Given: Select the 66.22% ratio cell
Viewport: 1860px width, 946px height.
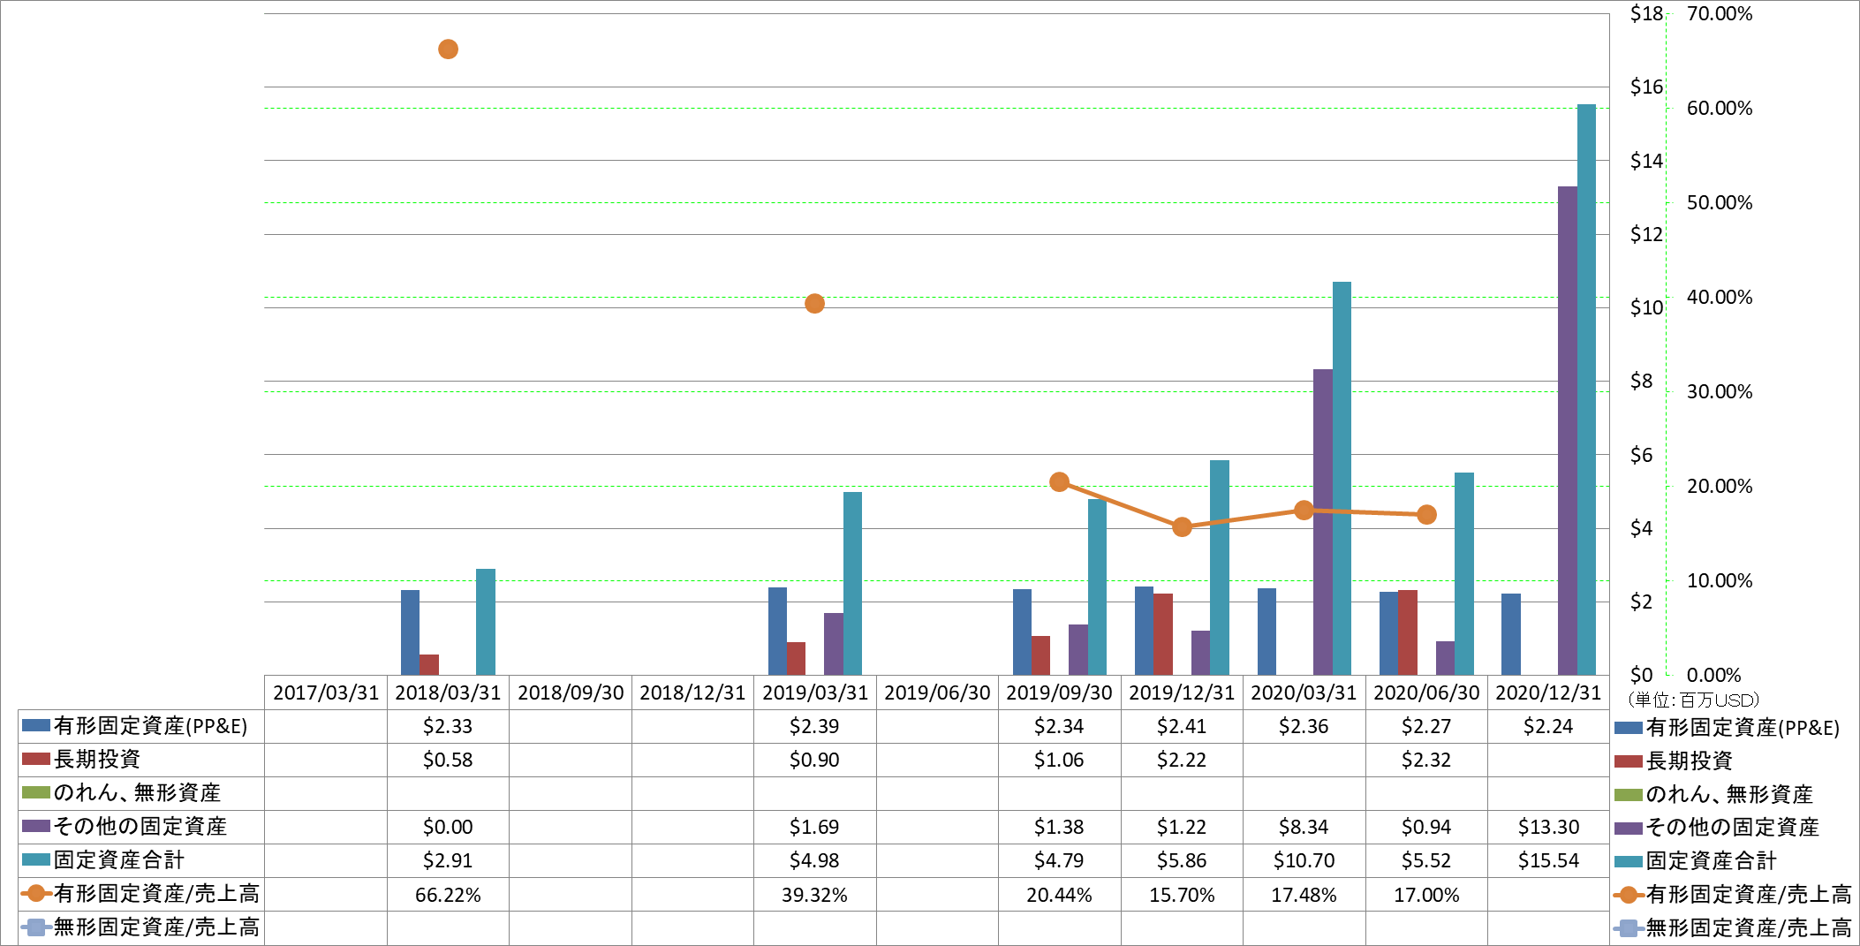Looking at the screenshot, I should pos(448,895).
